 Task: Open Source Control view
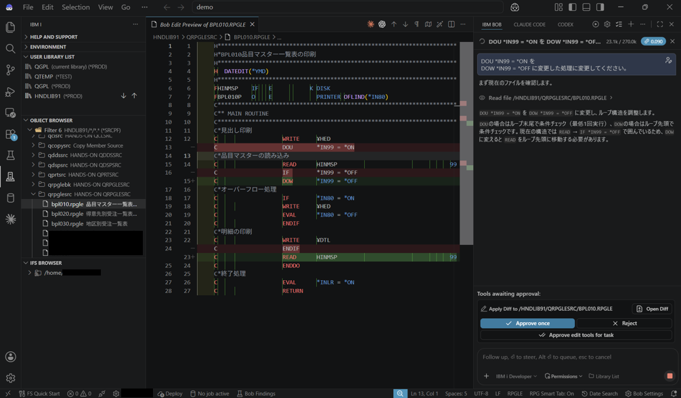point(10,70)
